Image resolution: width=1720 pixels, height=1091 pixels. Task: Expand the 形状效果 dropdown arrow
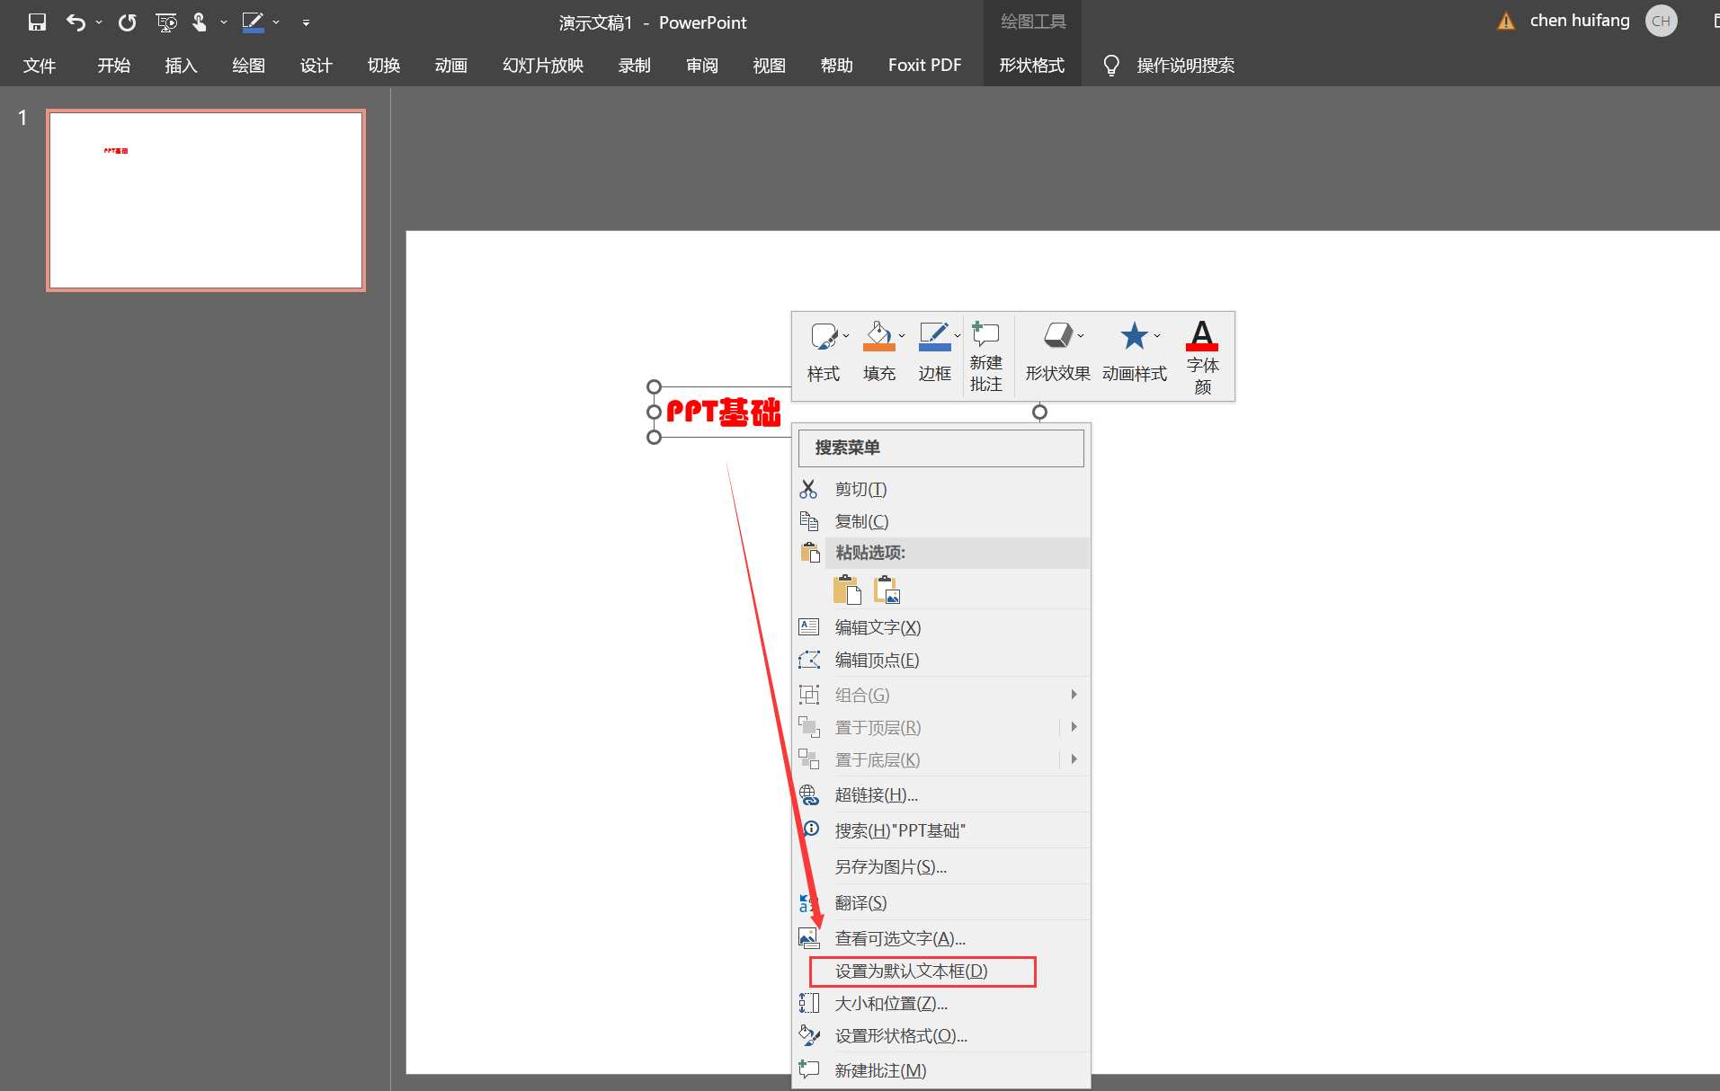1081,336
